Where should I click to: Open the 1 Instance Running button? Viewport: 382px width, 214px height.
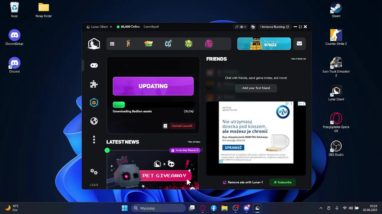pyautogui.click(x=274, y=27)
